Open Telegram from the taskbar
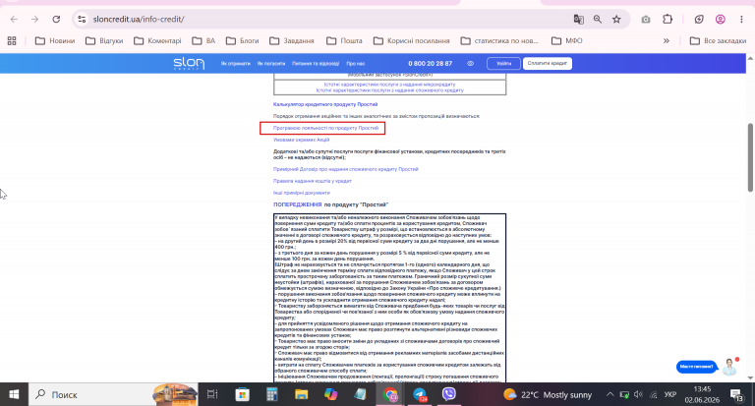Viewport: 755px width, 406px height. pos(420,394)
